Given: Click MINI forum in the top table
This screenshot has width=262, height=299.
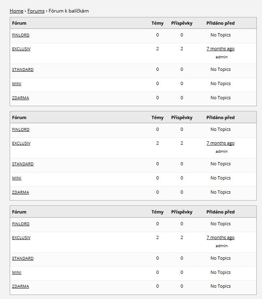Looking at the screenshot, I should coord(17,84).
